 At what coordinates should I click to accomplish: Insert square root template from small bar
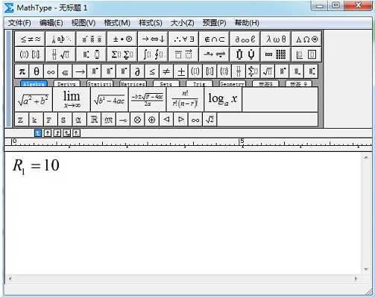268,71
